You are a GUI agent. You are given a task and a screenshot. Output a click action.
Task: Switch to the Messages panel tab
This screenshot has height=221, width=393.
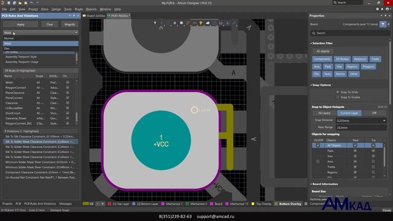coord(66,204)
